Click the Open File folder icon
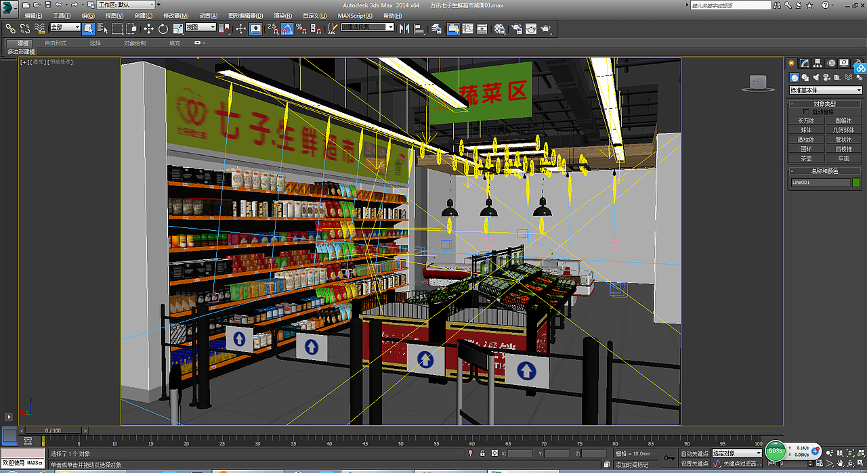The image size is (867, 473). [37, 5]
